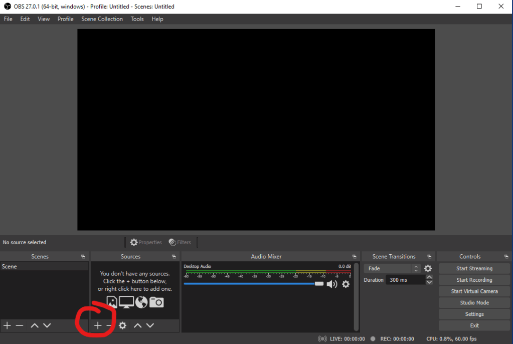Viewport: 513px width, 344px height.
Task: Click the Audio Mixer scrollbar
Action: 356,297
